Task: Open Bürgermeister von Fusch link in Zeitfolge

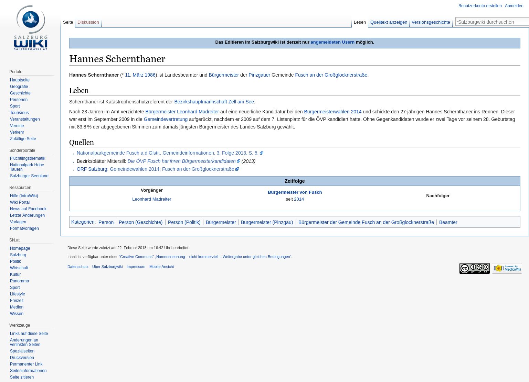Action: click(x=295, y=192)
